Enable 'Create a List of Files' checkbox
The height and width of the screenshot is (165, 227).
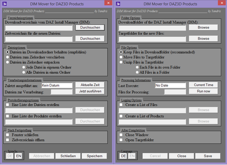pyautogui.click(x=121, y=105)
